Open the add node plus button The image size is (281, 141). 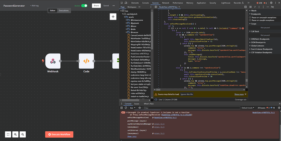pyautogui.click(x=113, y=17)
